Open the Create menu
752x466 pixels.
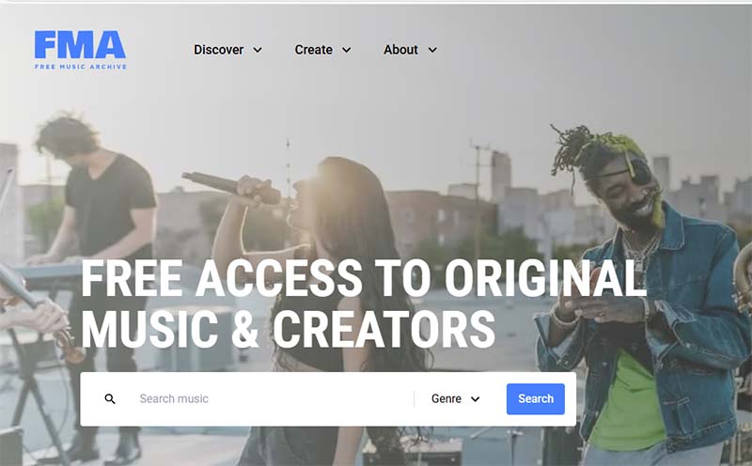(x=322, y=50)
